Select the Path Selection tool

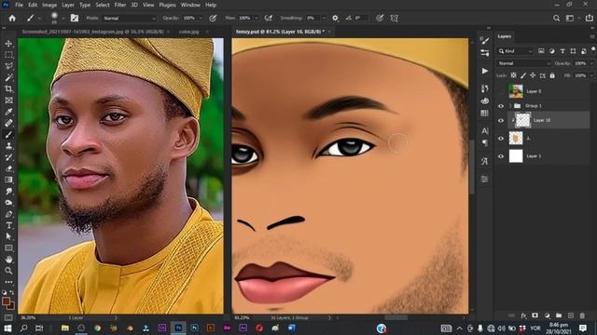(x=8, y=236)
